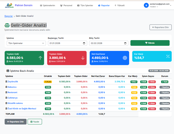Click the user avatar with letter S
174x134 pixels.
point(146,5)
